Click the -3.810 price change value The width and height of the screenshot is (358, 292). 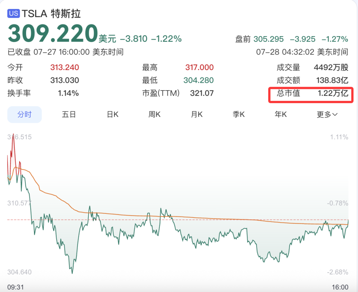(x=134, y=39)
